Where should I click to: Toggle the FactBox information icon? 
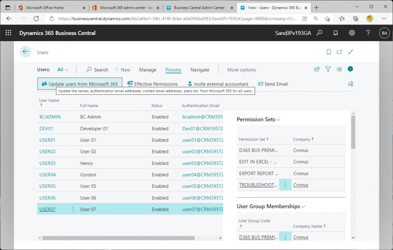350,69
